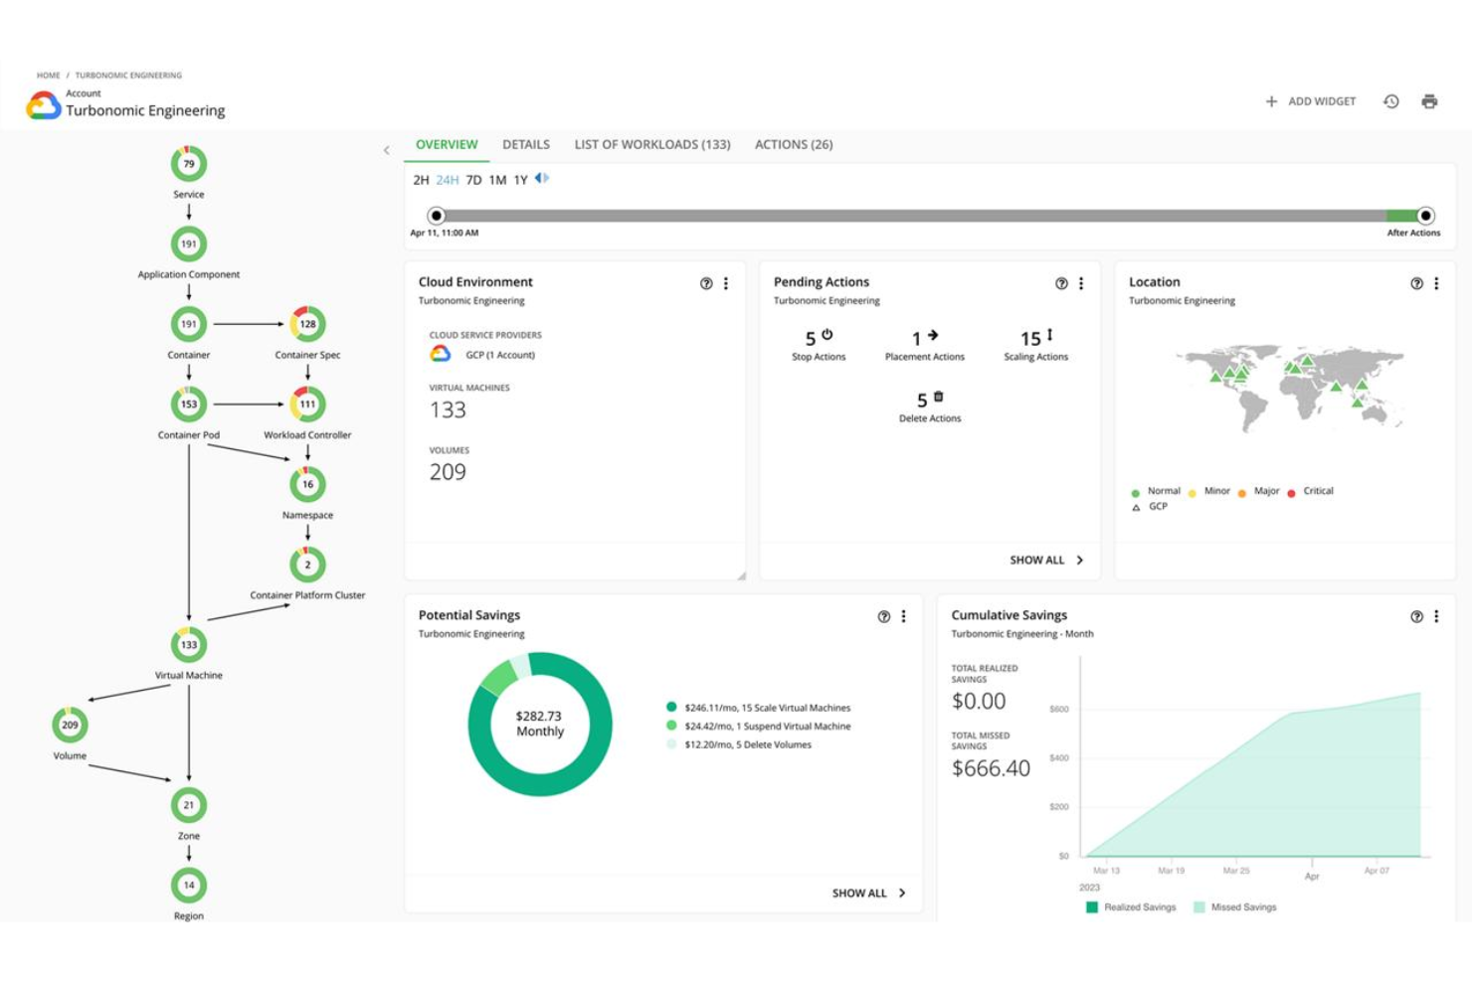Open Cloud Environment widget options menu
The image size is (1472, 981).
click(x=726, y=283)
